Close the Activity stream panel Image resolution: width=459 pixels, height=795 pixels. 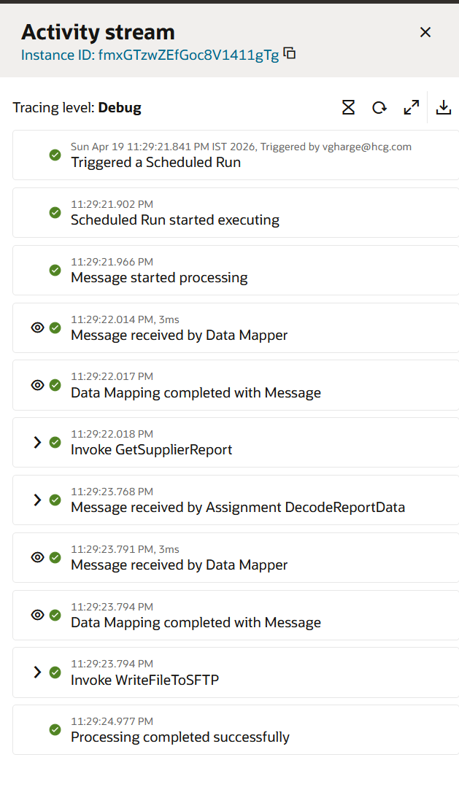click(425, 32)
